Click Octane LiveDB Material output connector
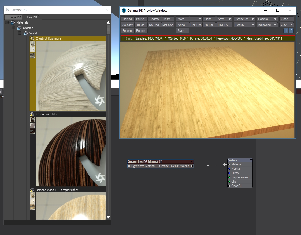Image resolution: width=301 pixels, height=235 pixels. 192,166
